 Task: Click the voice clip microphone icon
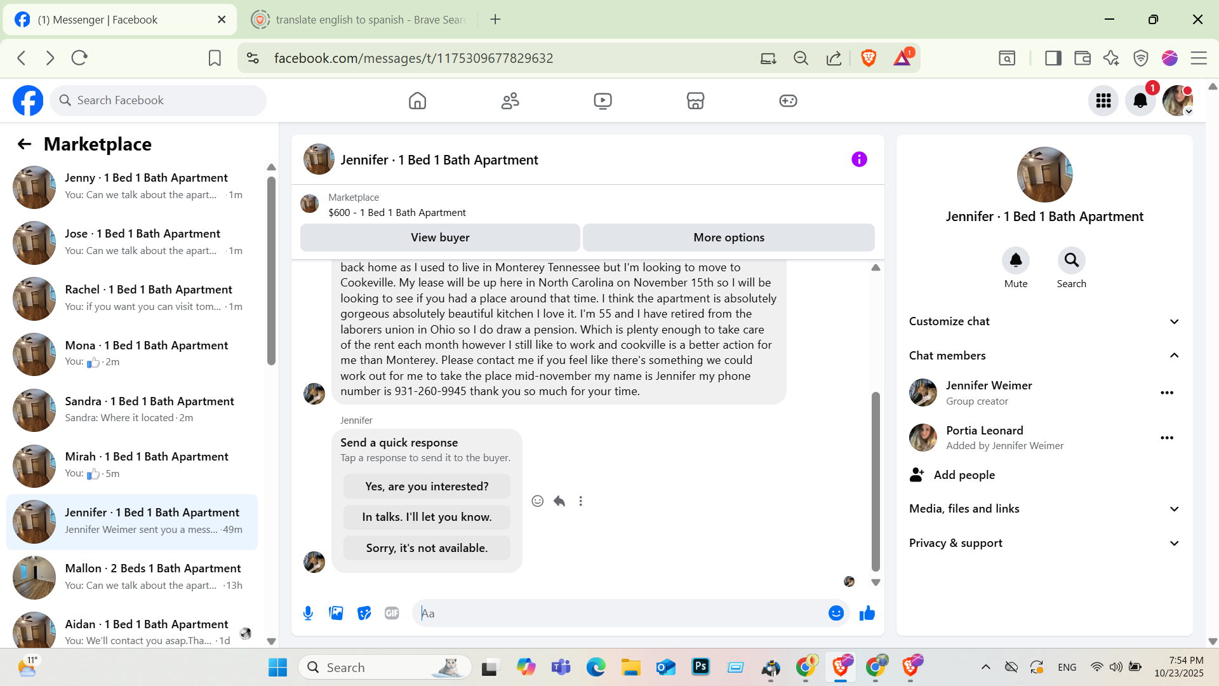(x=308, y=613)
